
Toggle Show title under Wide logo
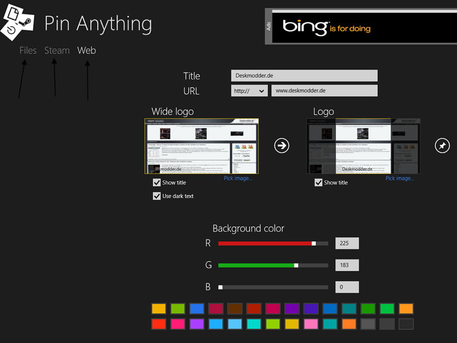(x=157, y=183)
